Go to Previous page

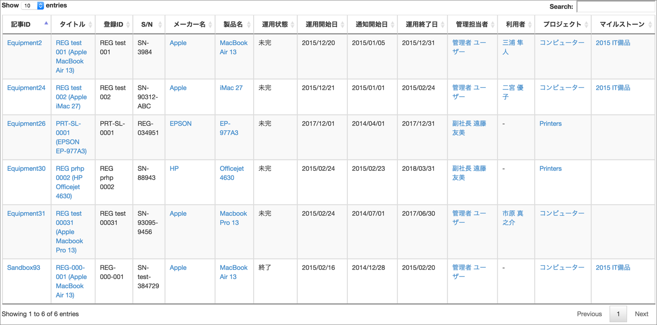(589, 314)
